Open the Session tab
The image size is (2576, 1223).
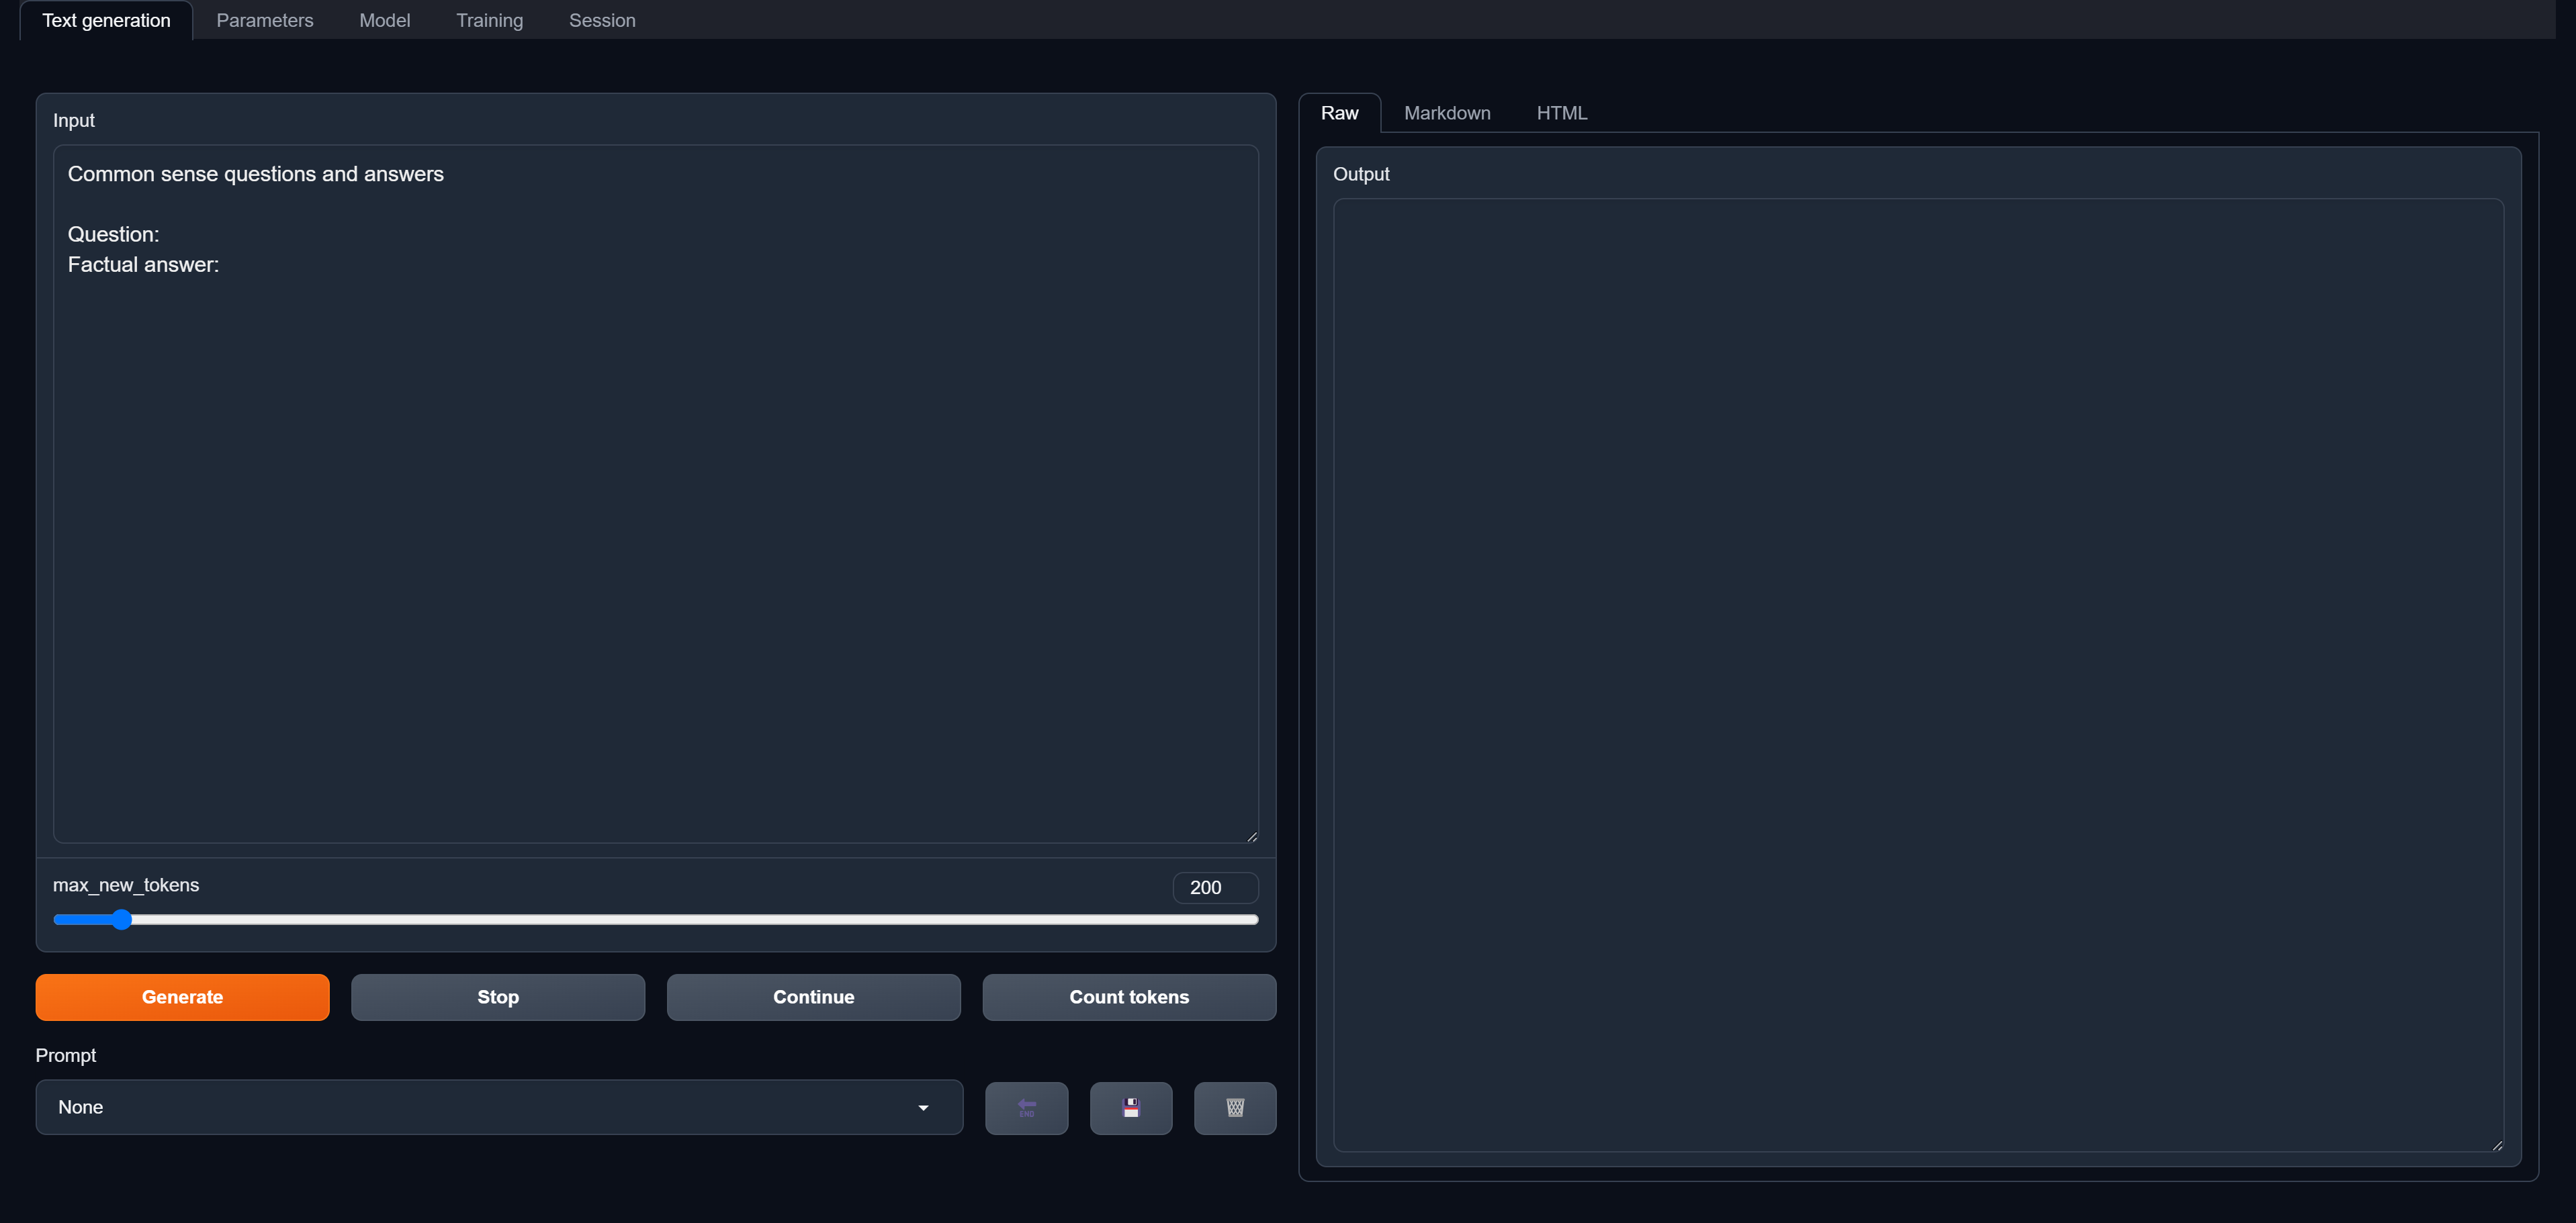coord(602,20)
